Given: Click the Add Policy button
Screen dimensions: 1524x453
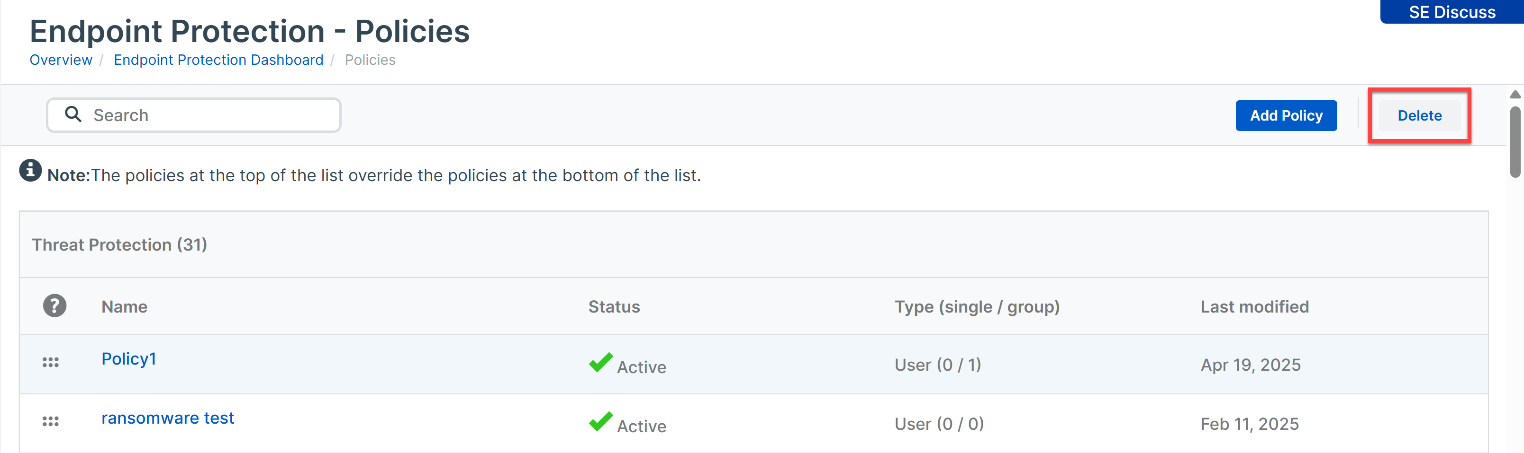Looking at the screenshot, I should pyautogui.click(x=1286, y=116).
